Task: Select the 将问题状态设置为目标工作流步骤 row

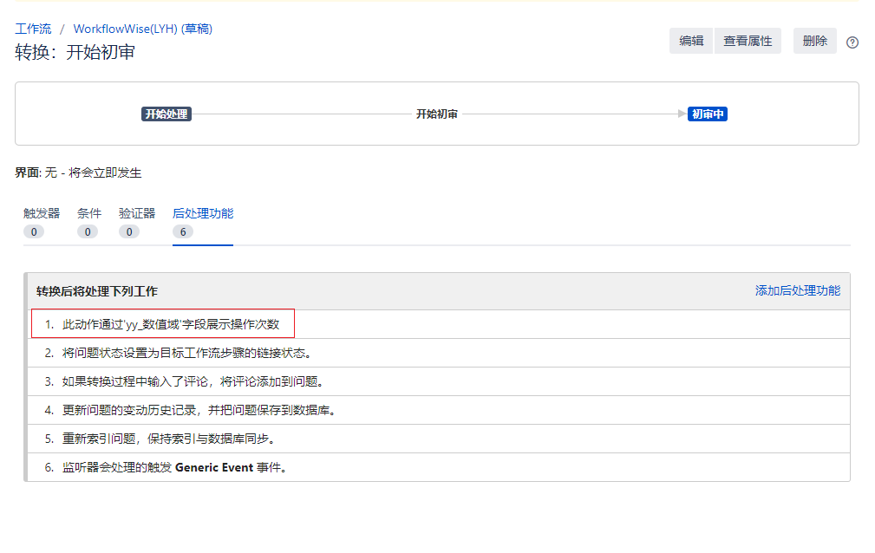Action: tap(186, 353)
